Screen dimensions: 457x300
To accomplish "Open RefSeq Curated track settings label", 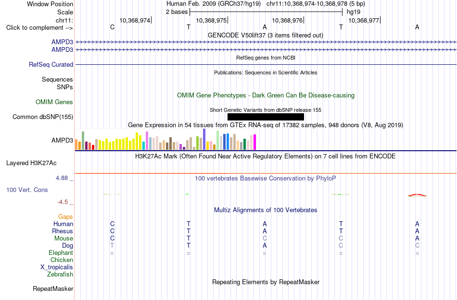I will [x=51, y=64].
